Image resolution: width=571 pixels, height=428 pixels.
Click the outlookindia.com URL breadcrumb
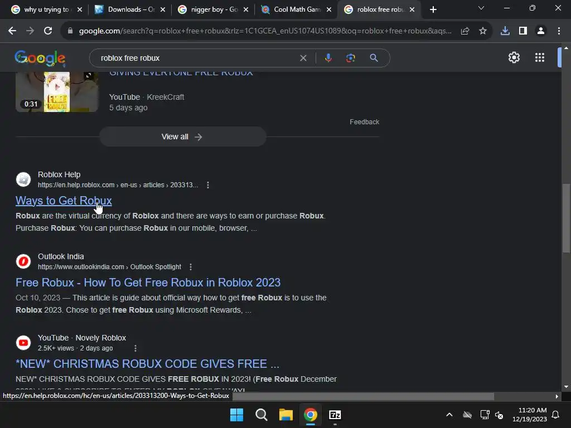[x=109, y=267]
